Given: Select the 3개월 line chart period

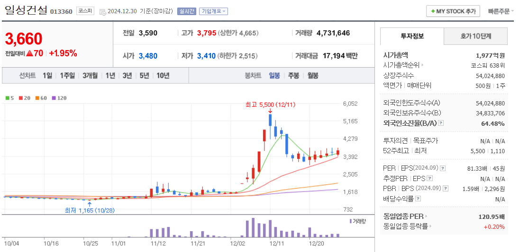Looking at the screenshot, I should pyautogui.click(x=90, y=75).
